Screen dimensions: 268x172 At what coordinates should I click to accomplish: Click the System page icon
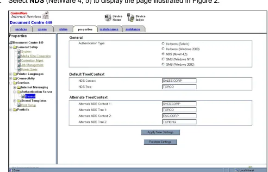coord(19,52)
